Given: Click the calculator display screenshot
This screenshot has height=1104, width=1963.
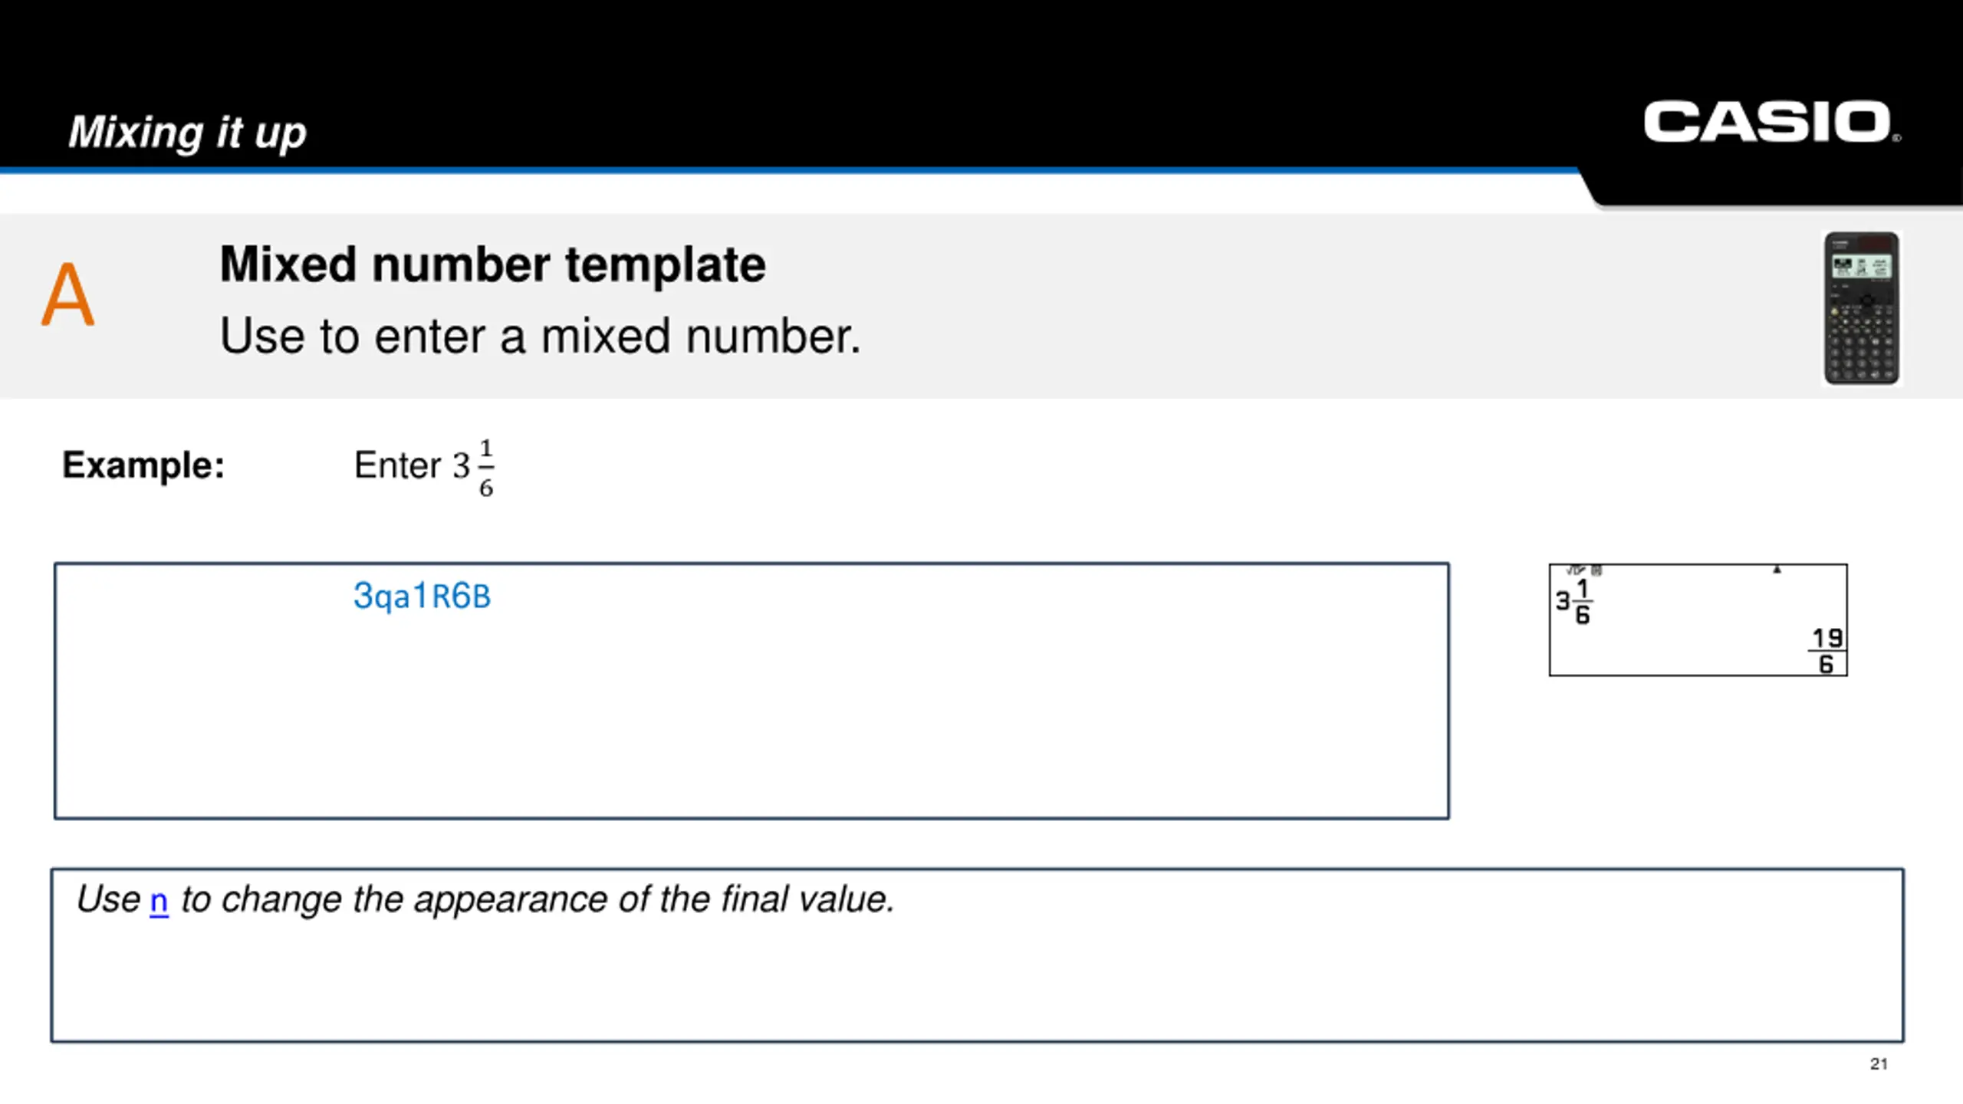Looking at the screenshot, I should click(1698, 619).
